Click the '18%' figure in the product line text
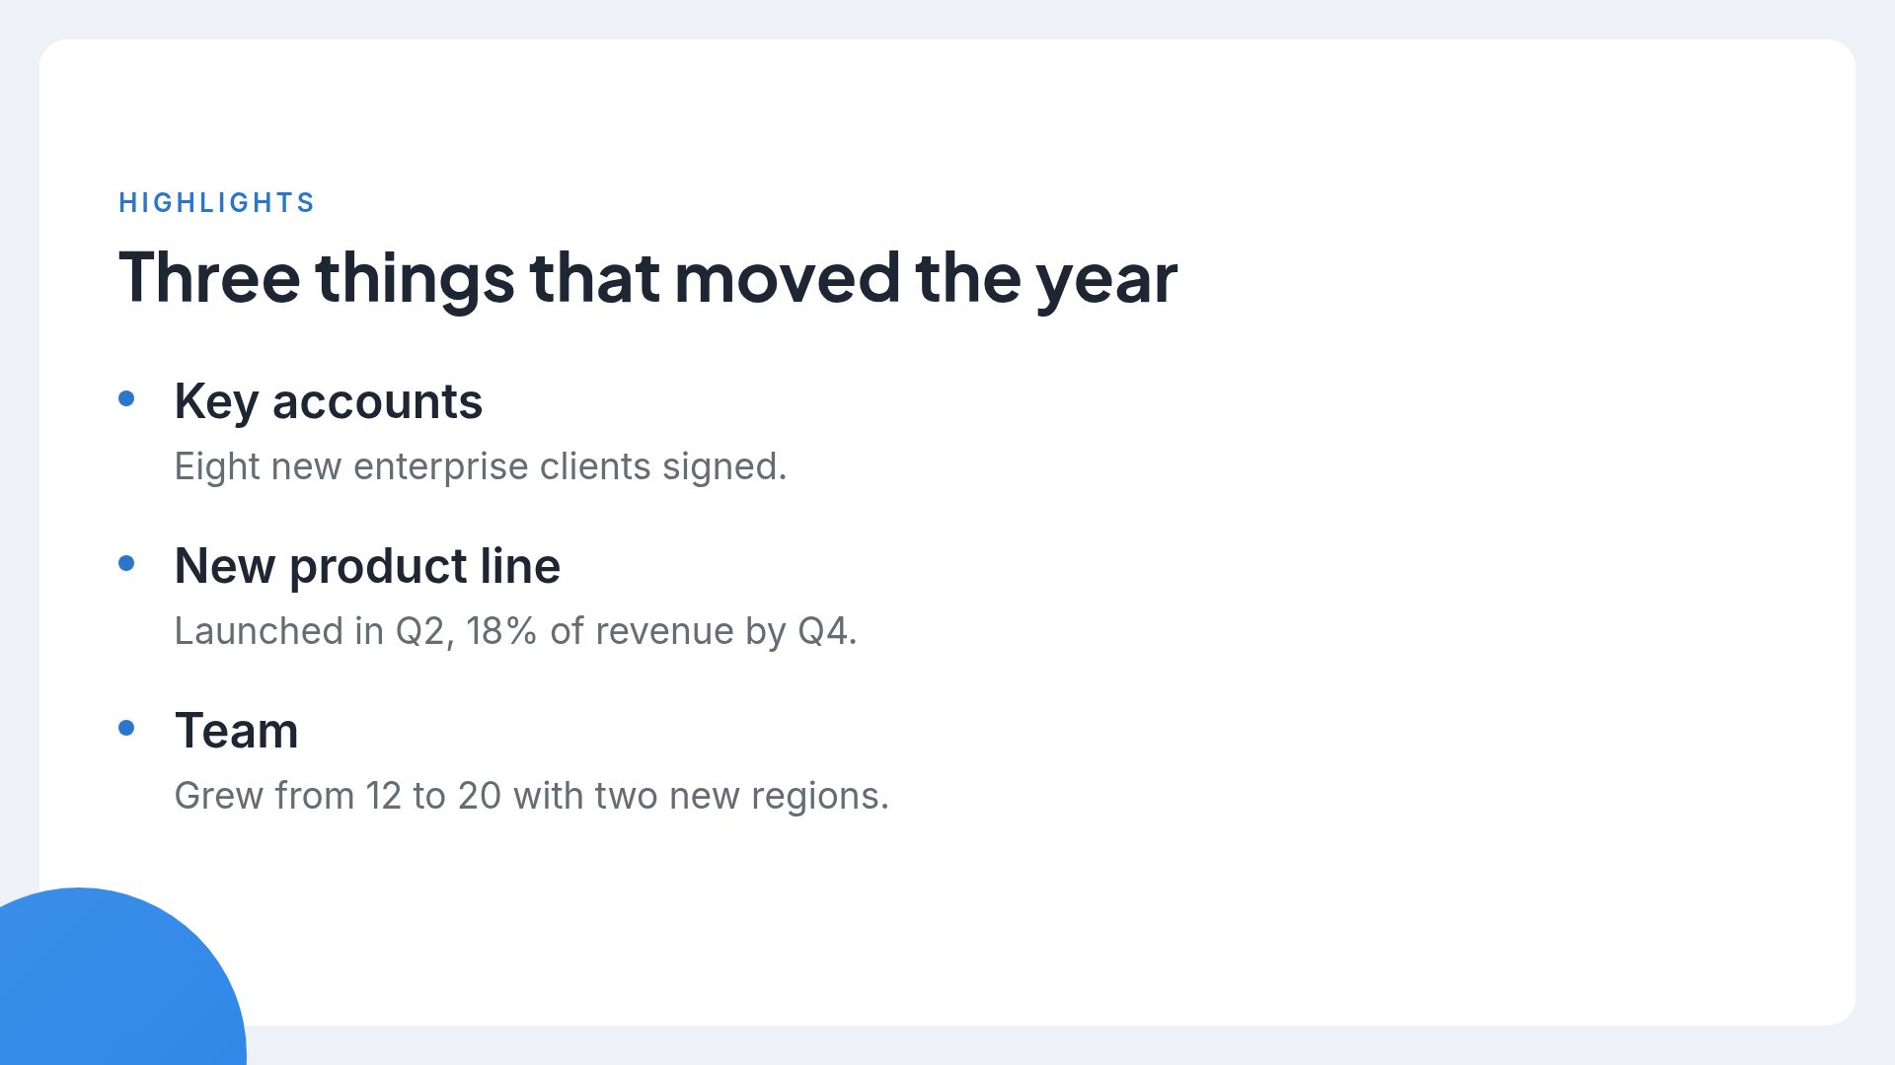The width and height of the screenshot is (1895, 1065). point(501,631)
